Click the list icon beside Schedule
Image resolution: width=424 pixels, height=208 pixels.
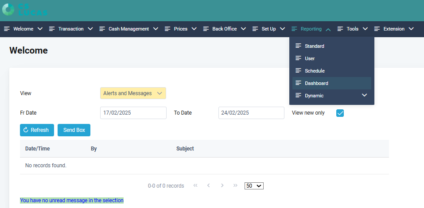298,71
